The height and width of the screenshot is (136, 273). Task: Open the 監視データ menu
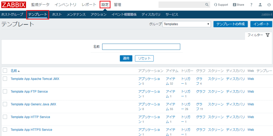point(40,5)
